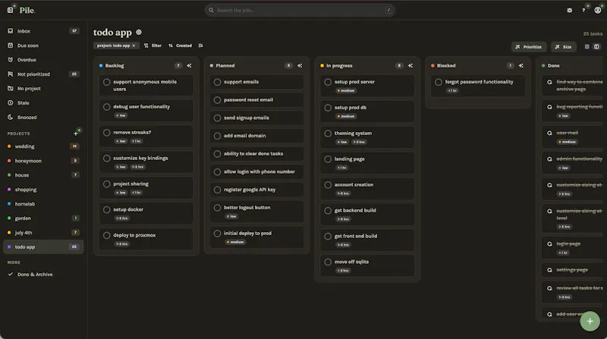Click the Backlog column header title

115,66
